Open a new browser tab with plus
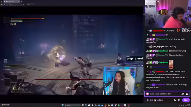The image size is (191, 107). pyautogui.click(x=21, y=1)
